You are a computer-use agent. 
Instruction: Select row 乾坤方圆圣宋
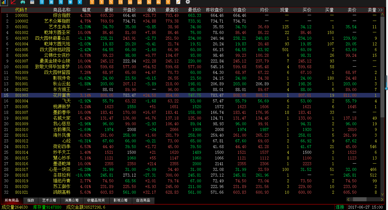(x=190, y=32)
